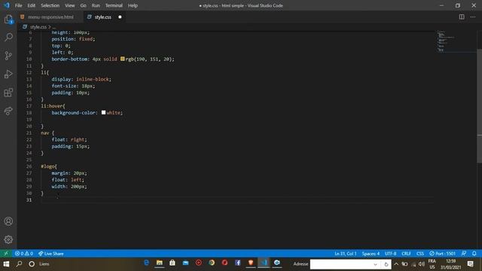Click the editor vertical scrollbar
482x271 pixels.
coord(479,106)
